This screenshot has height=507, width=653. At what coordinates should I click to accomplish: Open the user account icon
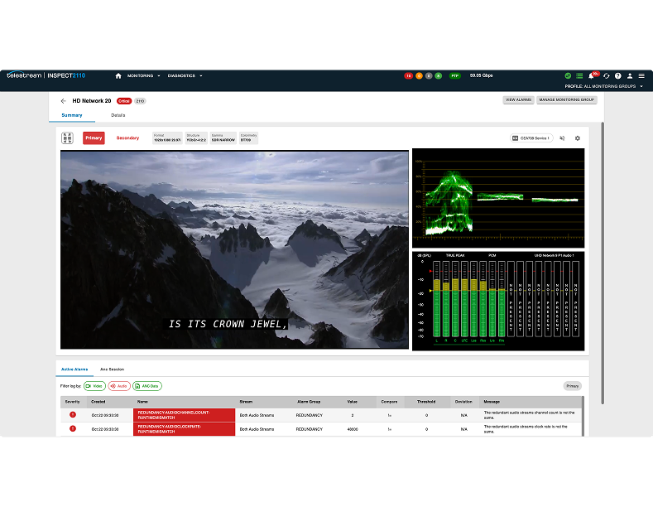(630, 76)
